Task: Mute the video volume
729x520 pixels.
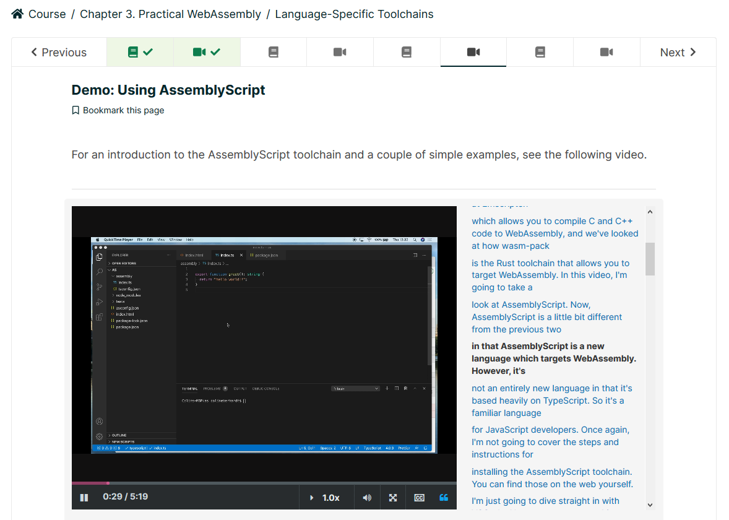Action: tap(368, 498)
